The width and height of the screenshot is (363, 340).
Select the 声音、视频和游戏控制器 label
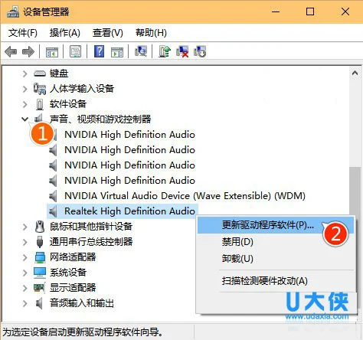pyautogui.click(x=100, y=119)
